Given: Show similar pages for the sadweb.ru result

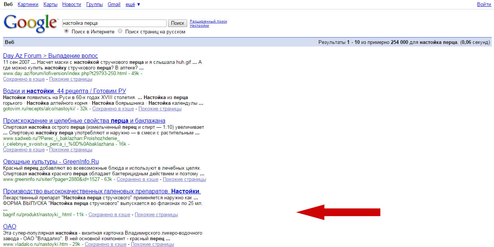Looking at the screenshot, I should [71, 150].
